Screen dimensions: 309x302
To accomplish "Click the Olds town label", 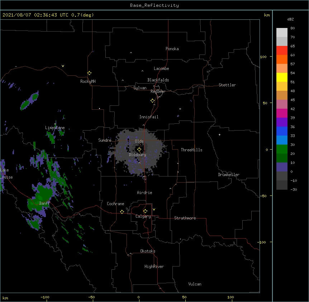I will pyautogui.click(x=139, y=141).
